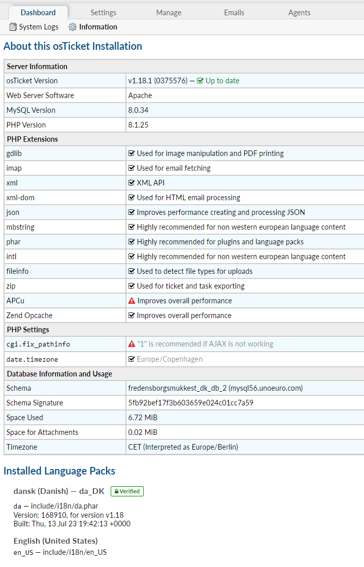
Task: Click the mbstring check icon
Action: (131, 227)
